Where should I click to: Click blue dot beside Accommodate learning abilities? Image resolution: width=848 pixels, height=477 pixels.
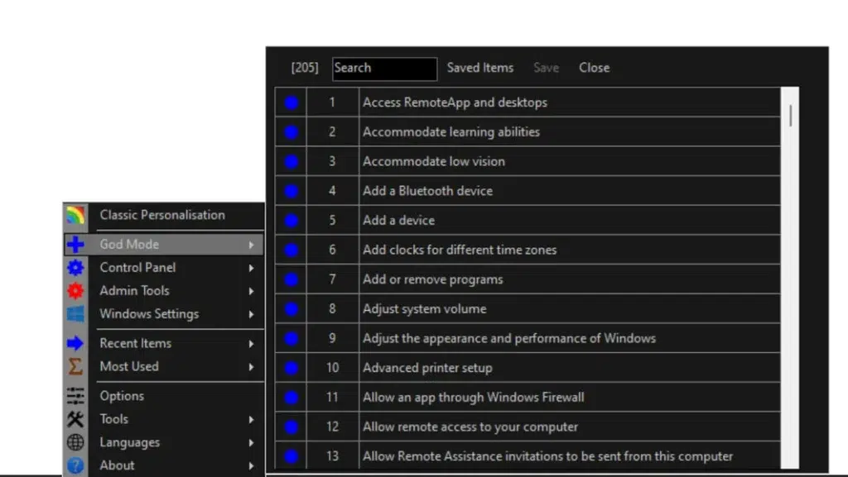pyautogui.click(x=291, y=131)
